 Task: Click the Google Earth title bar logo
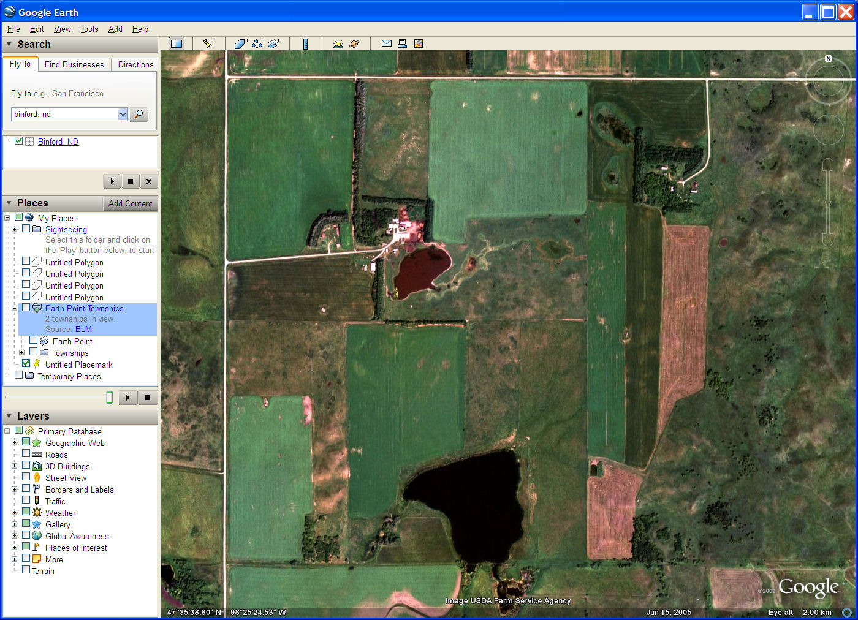(x=10, y=12)
